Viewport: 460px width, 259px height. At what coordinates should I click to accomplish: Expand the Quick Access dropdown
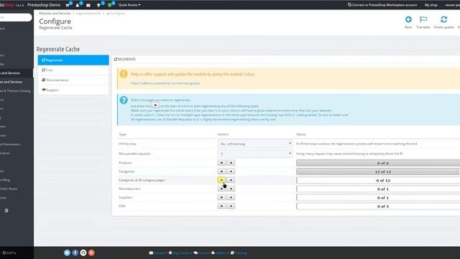point(129,5)
